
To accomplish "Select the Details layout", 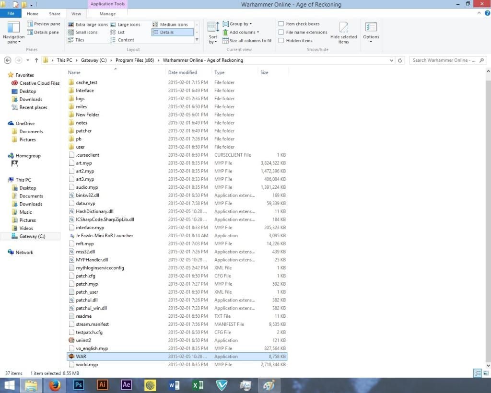I will 172,32.
